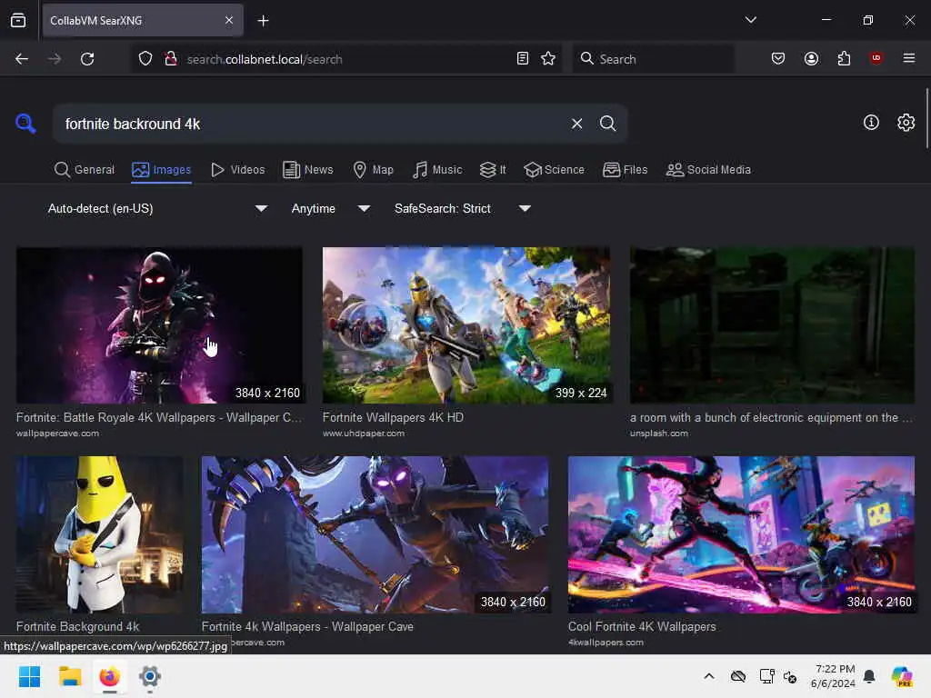This screenshot has width=931, height=698.
Task: Close the CollabVM SearXNG tab
Action: pyautogui.click(x=229, y=20)
